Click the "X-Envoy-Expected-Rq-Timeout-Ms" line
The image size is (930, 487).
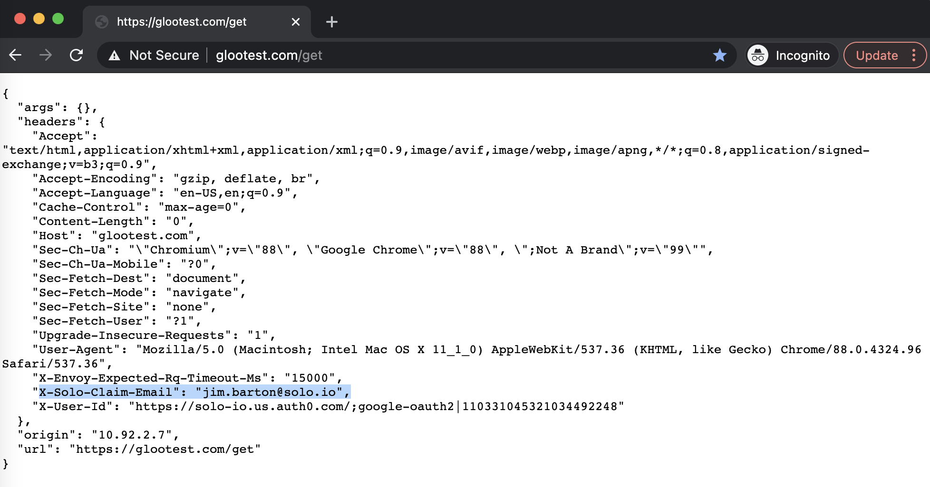[187, 378]
